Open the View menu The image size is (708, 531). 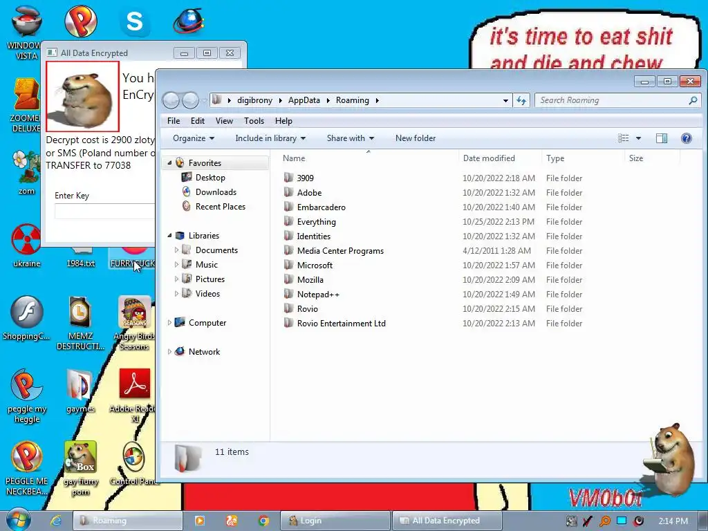click(x=224, y=121)
